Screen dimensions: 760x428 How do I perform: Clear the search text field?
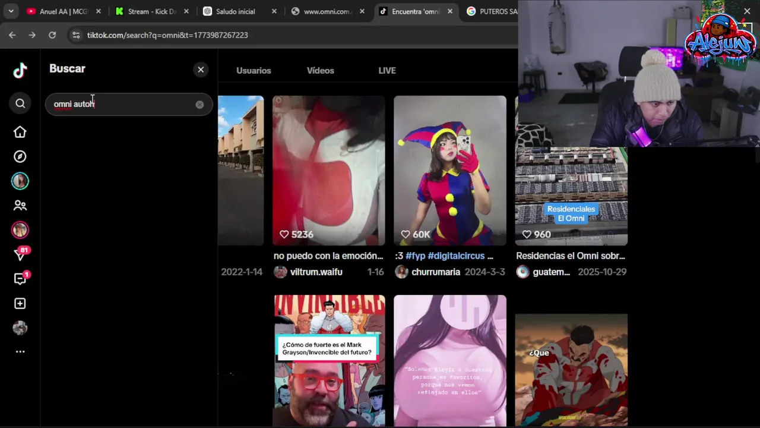199,105
